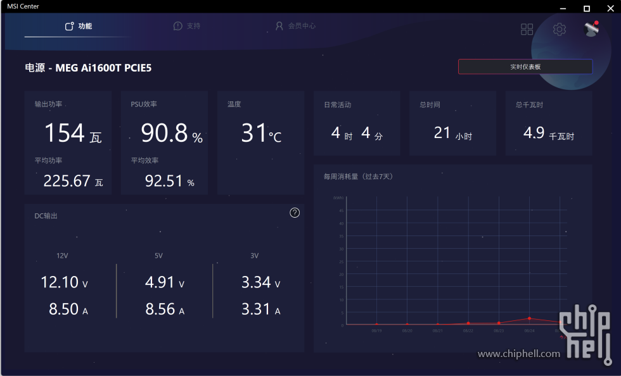The image size is (621, 376).
Task: Select the 08/23 data point on chart
Action: 499,323
